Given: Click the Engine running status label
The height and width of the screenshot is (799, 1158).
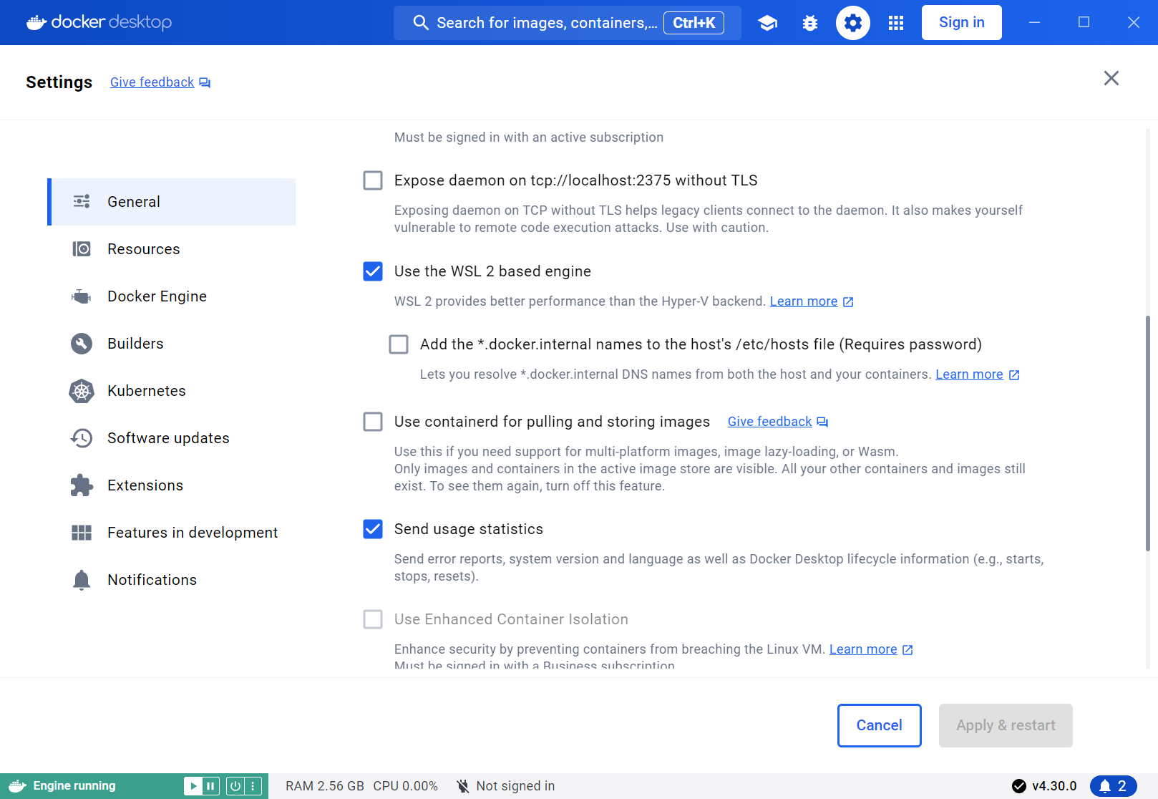Looking at the screenshot, I should pos(74,785).
